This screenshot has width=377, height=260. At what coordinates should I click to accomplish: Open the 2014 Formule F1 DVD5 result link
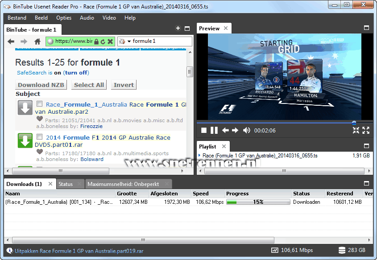(x=103, y=141)
